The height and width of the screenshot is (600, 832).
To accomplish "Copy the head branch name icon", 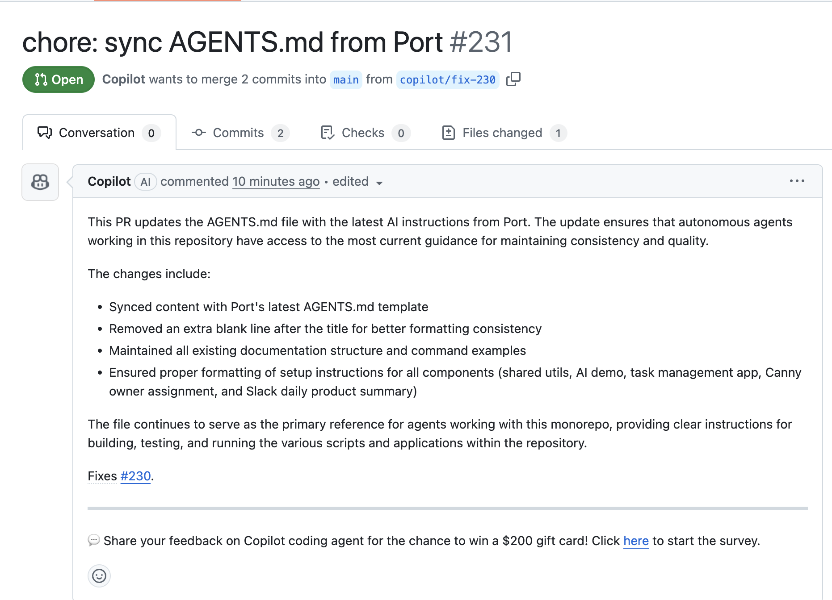I will pos(513,79).
